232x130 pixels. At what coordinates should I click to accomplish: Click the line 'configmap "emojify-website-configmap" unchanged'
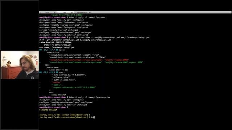[65, 32]
